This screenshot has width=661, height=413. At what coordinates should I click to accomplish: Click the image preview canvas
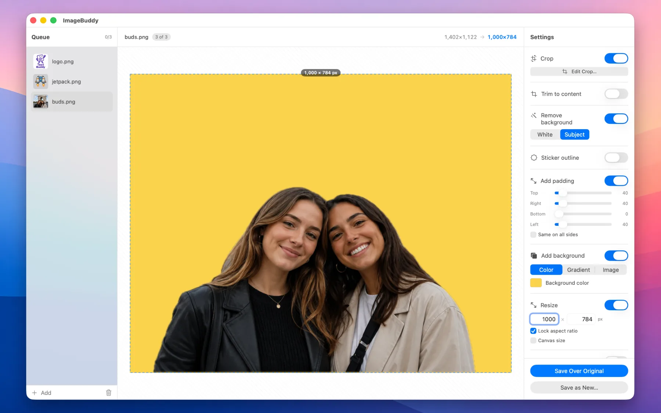321,223
